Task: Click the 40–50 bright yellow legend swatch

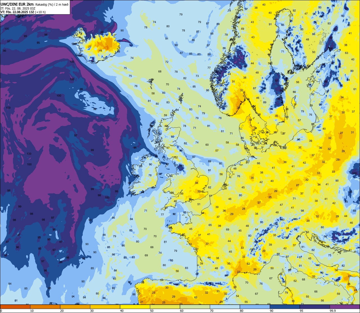Action: tap(135, 307)
